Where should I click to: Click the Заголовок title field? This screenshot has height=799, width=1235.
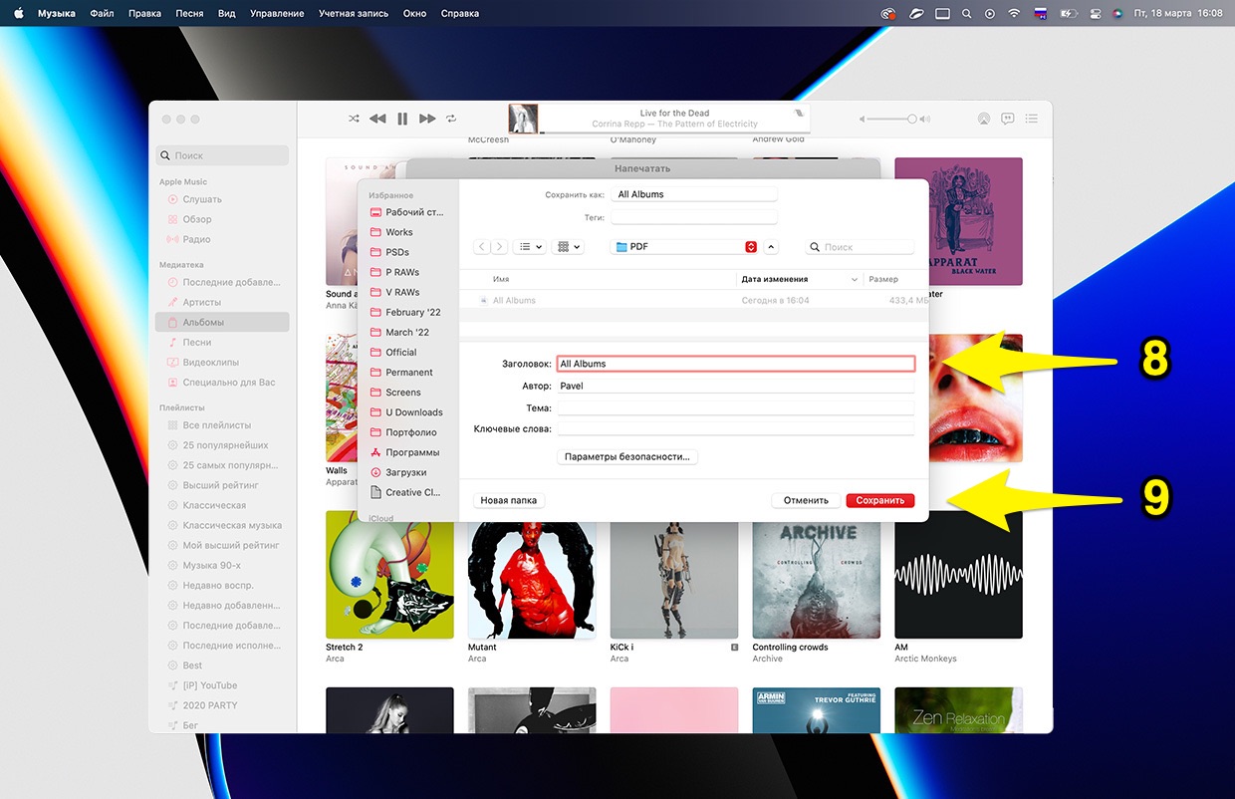coord(735,364)
